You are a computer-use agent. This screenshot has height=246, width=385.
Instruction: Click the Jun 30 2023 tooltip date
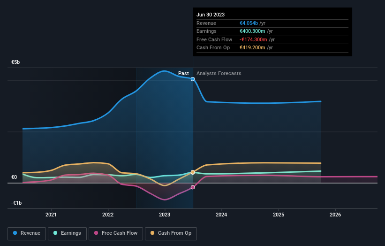[211, 15]
